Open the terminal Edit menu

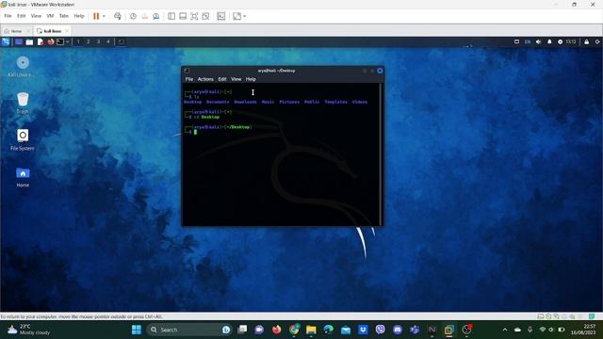coord(222,79)
